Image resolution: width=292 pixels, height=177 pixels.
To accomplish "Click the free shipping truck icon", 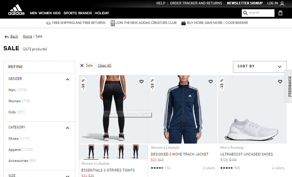I will pos(48,23).
